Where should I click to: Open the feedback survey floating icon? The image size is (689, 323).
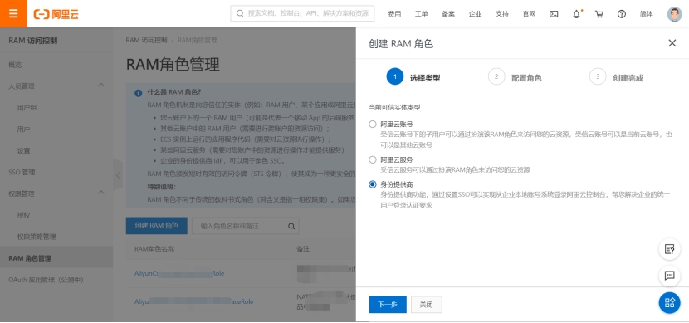669,249
